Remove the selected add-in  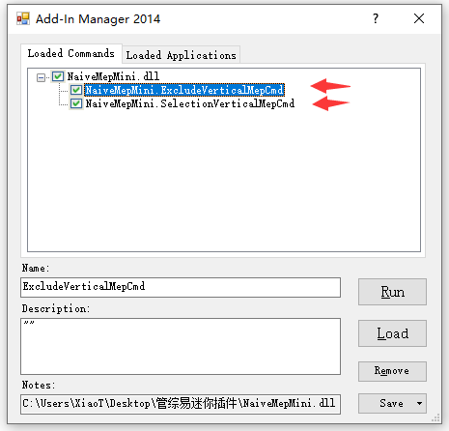[392, 371]
